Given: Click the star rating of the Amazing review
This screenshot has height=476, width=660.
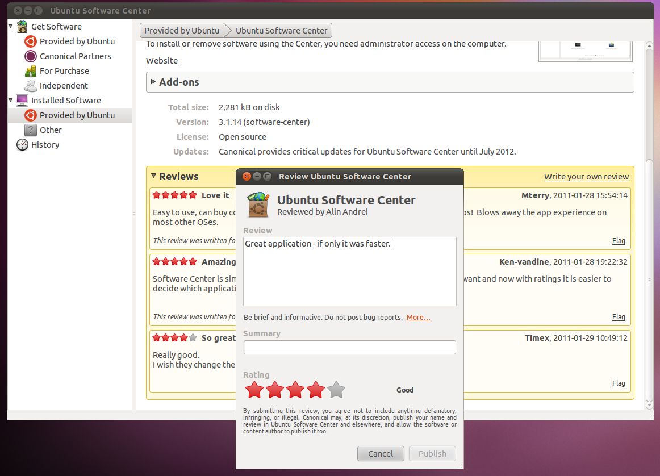Looking at the screenshot, I should [175, 261].
